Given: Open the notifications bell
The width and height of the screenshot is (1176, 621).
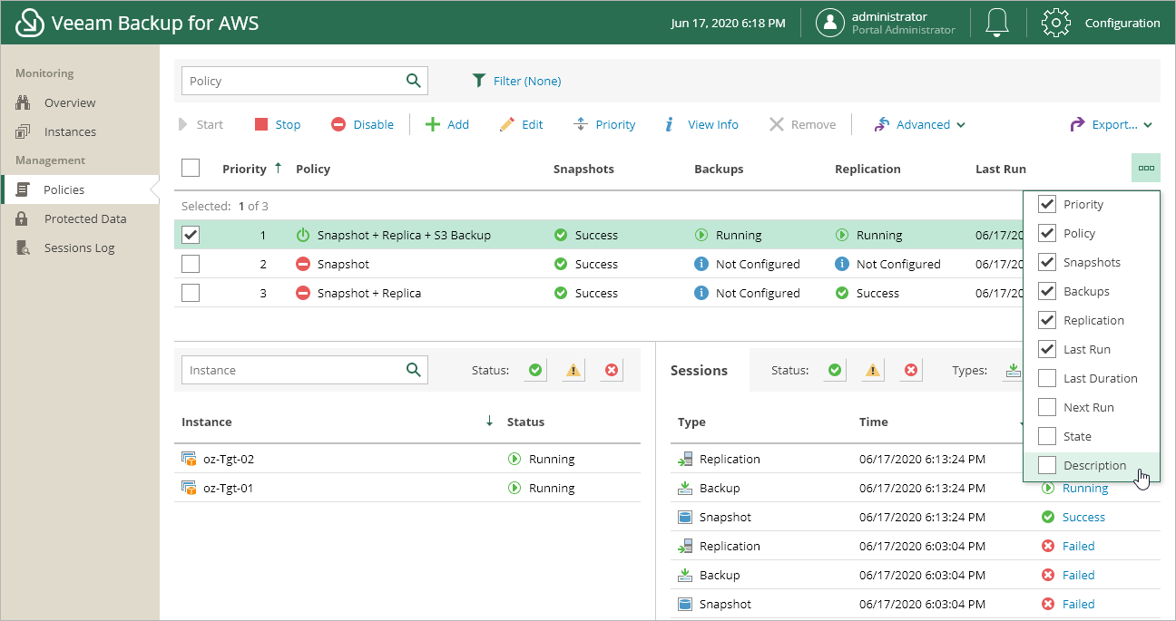Looking at the screenshot, I should [x=997, y=23].
